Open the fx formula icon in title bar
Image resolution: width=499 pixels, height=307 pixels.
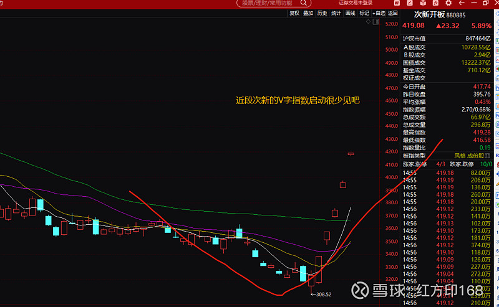(435, 3)
